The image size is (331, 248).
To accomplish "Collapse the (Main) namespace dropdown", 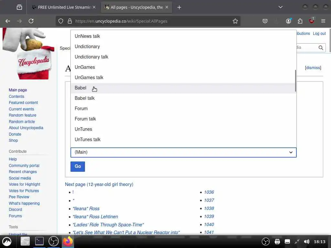I will tap(184, 152).
